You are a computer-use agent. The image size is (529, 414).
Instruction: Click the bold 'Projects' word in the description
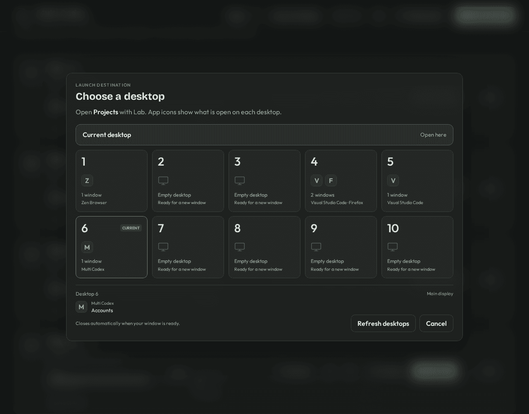coord(106,112)
